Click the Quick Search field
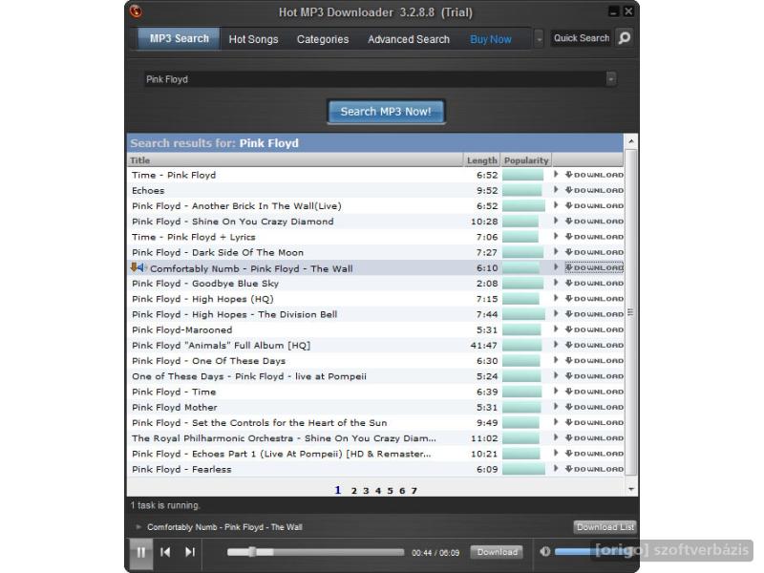Viewport: 764px width, 573px height. [582, 38]
